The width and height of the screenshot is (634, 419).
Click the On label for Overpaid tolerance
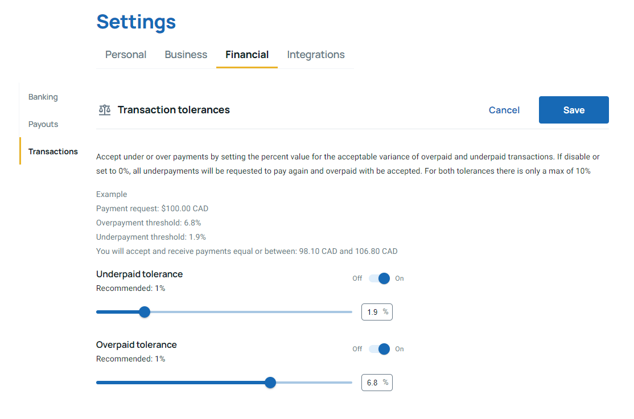(400, 349)
